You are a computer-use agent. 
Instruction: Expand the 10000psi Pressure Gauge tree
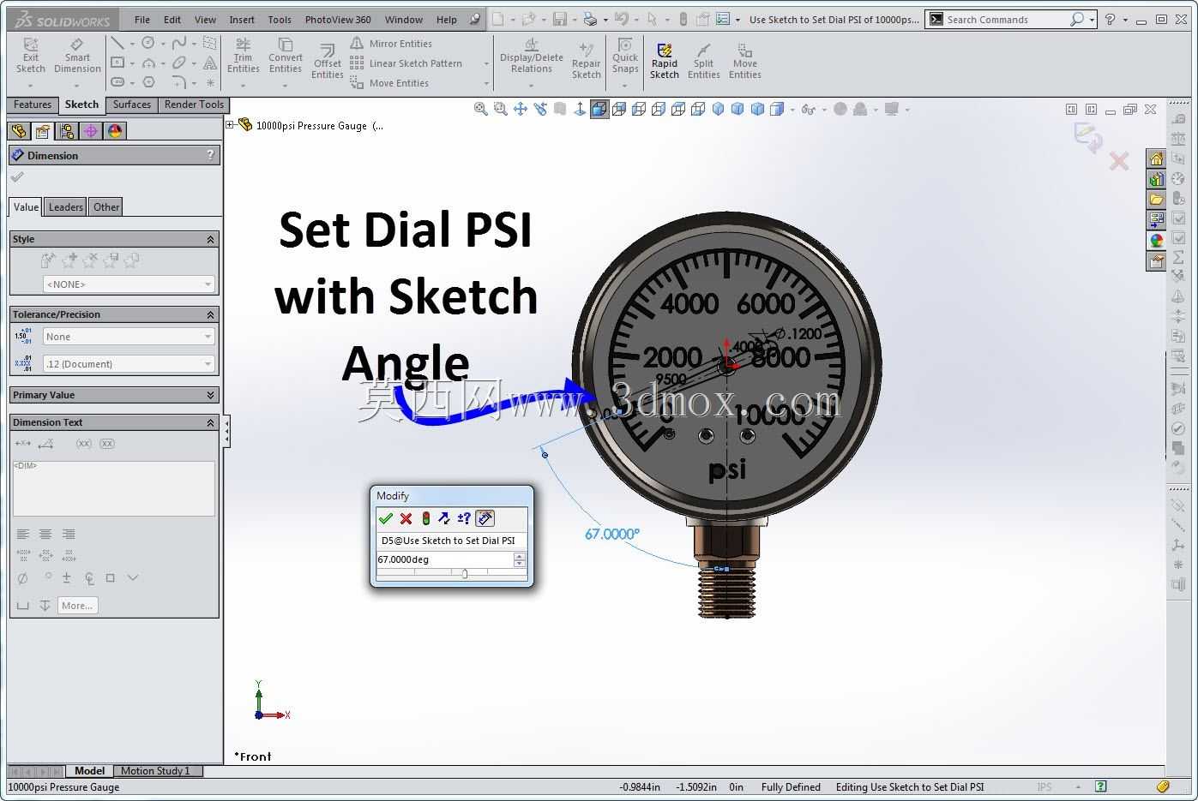tap(230, 125)
